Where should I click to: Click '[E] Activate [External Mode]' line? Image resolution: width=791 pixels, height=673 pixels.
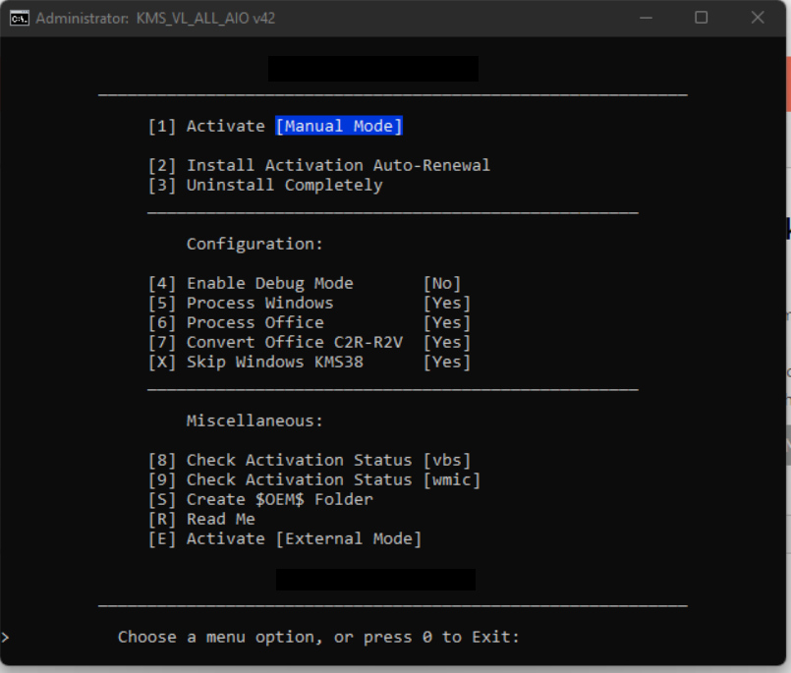(x=285, y=538)
